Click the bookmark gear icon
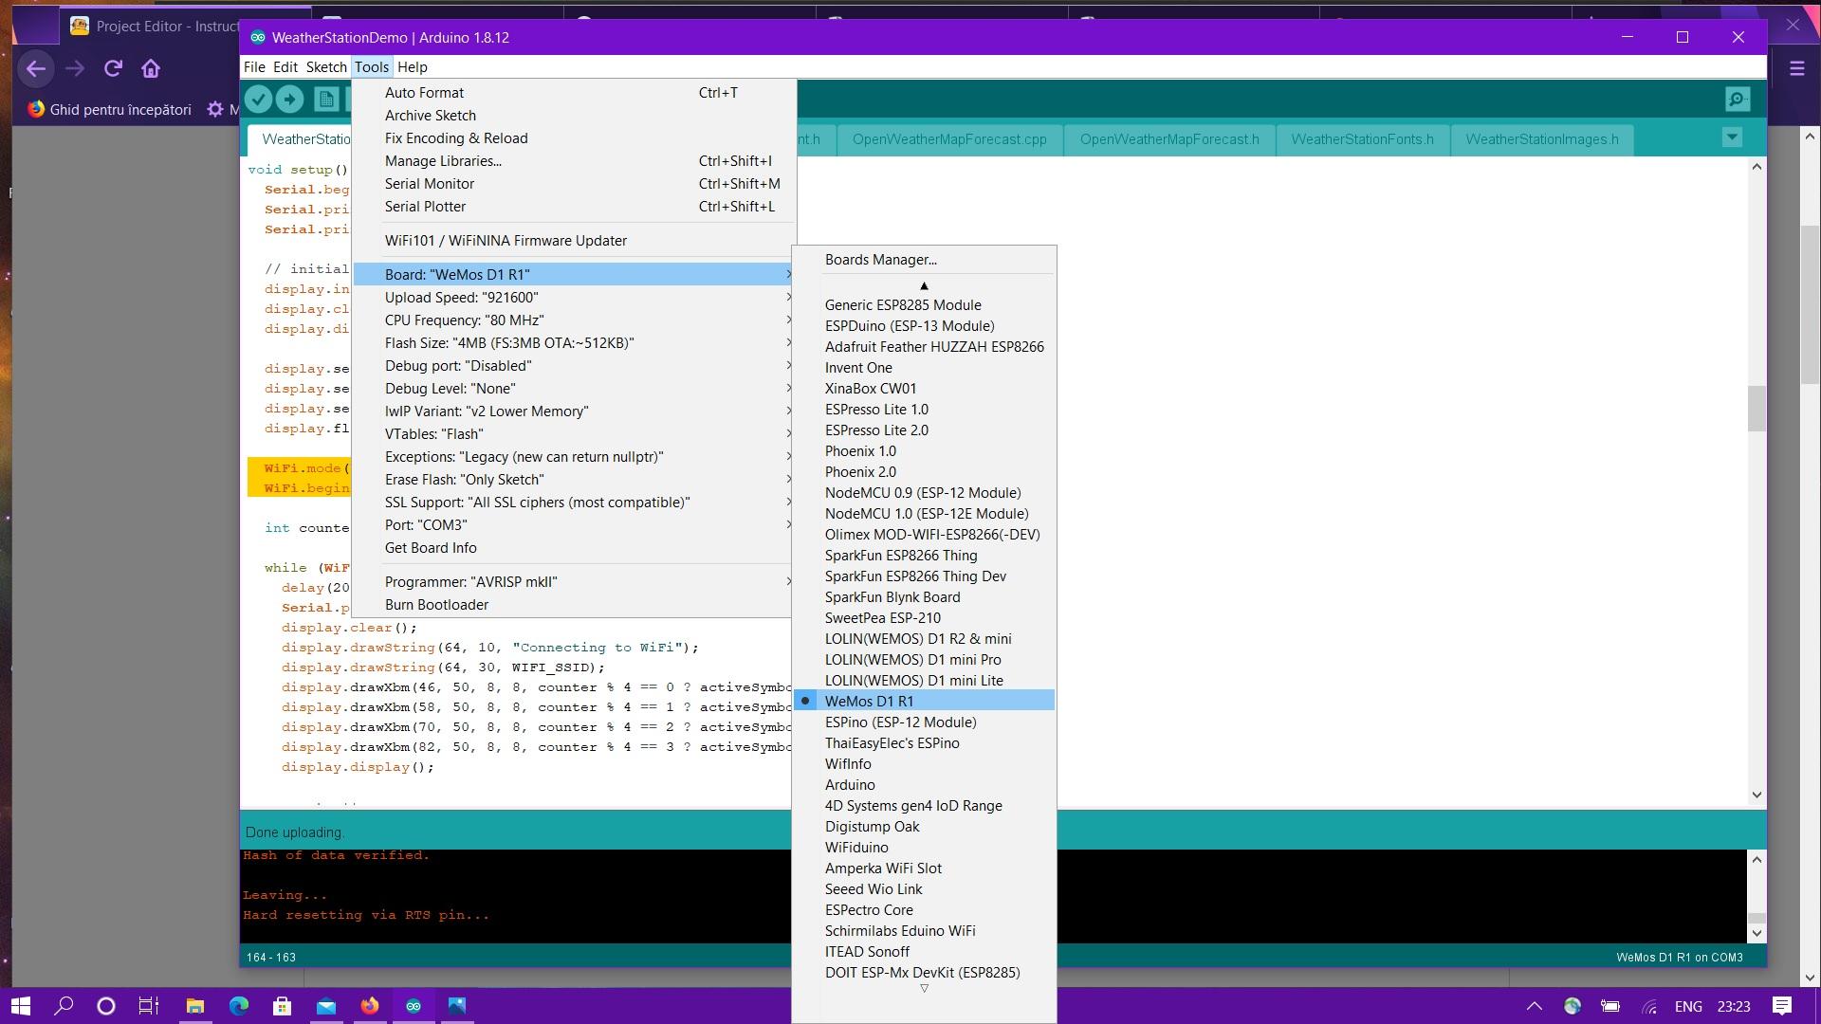 (215, 109)
